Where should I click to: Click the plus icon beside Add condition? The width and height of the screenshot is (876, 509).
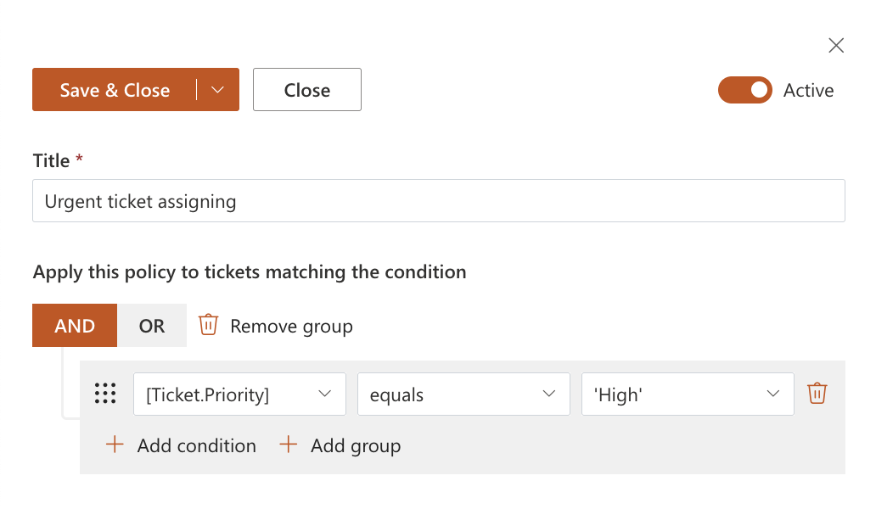(x=115, y=445)
